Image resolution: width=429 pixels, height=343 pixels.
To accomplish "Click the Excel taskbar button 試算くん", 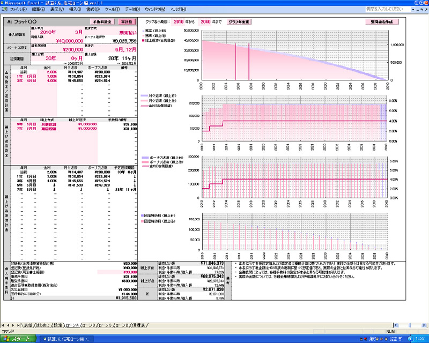I will 67,339.
